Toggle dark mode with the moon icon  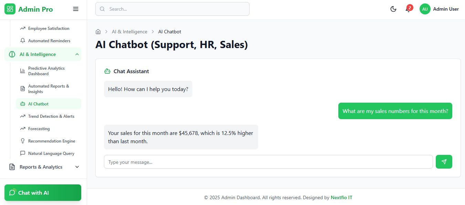(393, 9)
